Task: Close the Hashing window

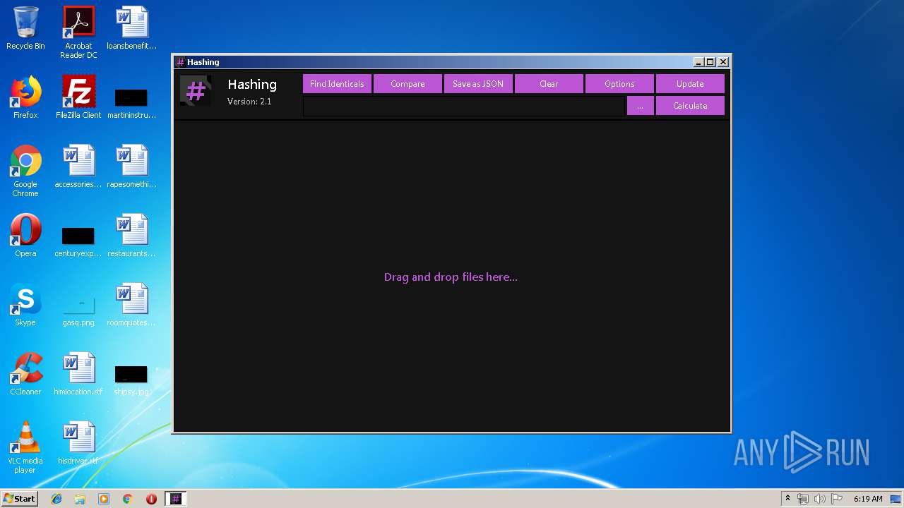Action: point(723,62)
